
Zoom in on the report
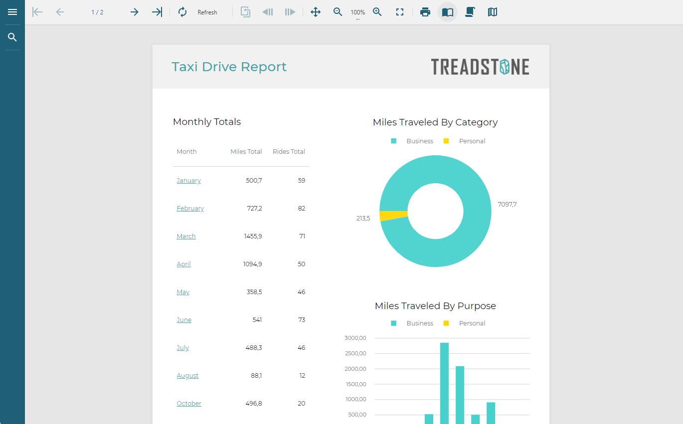click(x=377, y=12)
